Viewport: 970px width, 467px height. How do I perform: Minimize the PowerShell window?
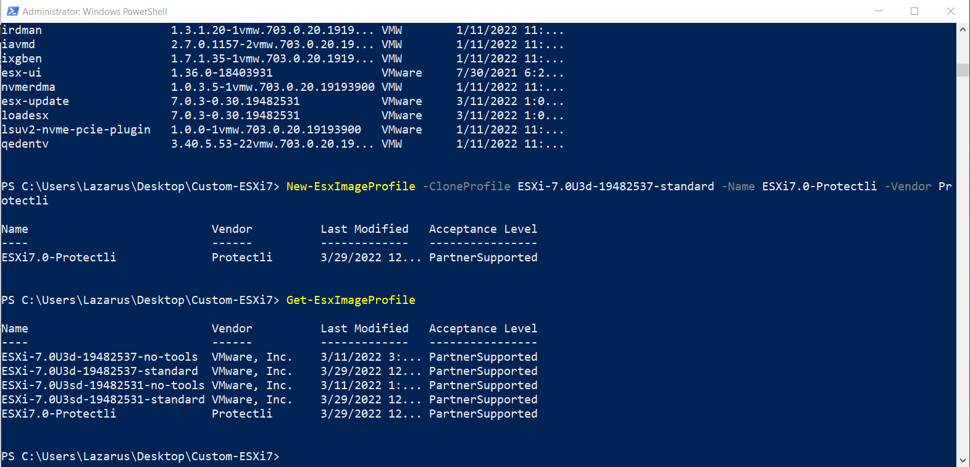click(878, 11)
